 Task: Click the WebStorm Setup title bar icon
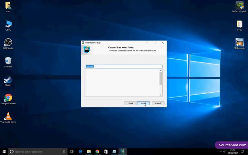coord(83,43)
